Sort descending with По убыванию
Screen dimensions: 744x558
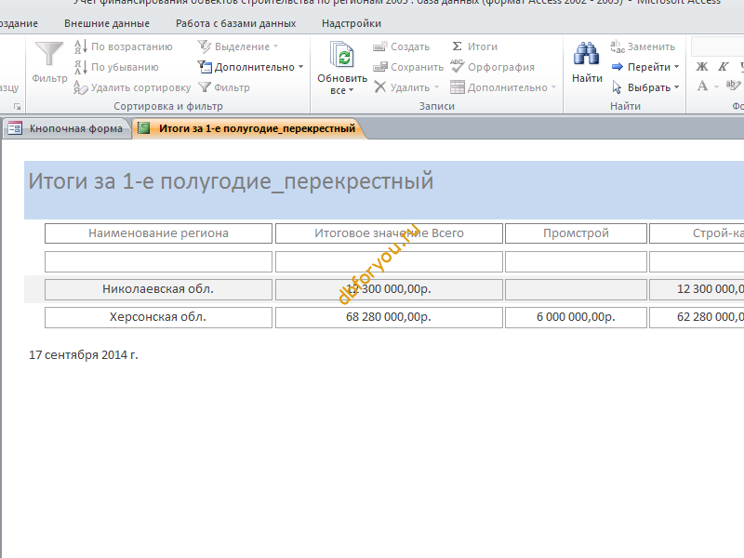coord(116,67)
